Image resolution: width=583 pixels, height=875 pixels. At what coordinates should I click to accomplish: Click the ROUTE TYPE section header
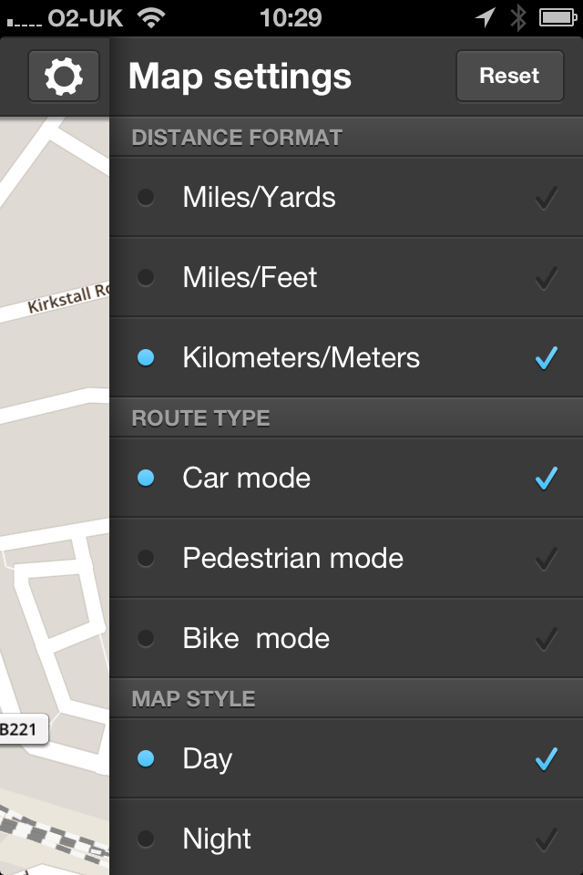(199, 417)
